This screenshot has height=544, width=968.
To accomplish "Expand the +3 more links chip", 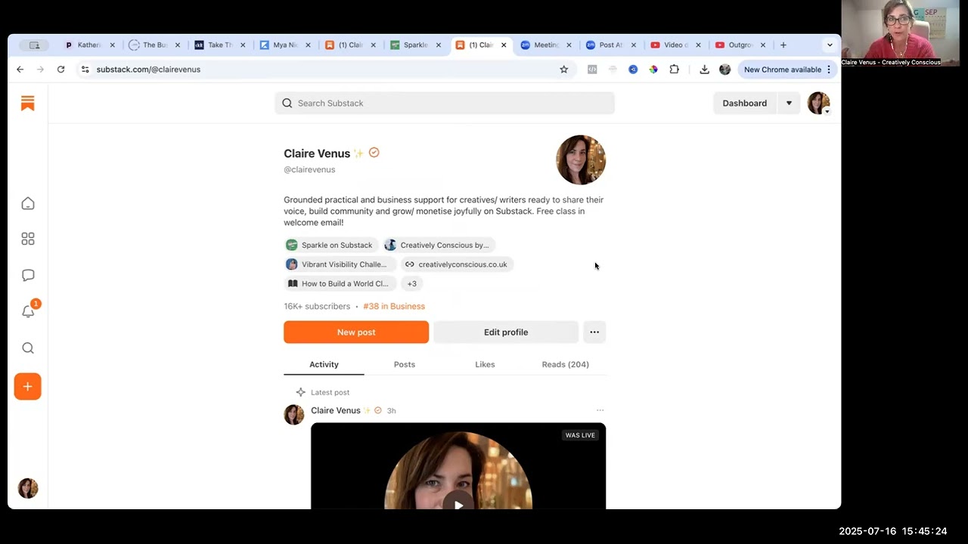I will click(x=411, y=284).
